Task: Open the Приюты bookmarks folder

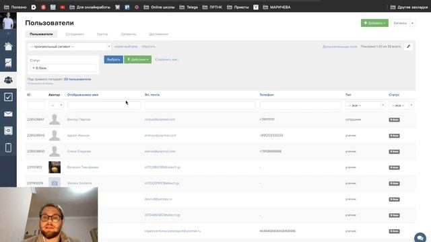Action: [238, 7]
